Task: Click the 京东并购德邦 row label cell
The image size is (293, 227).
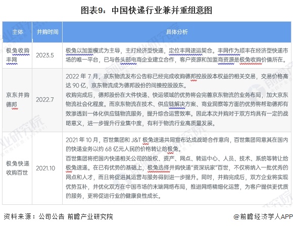Action: [x=18, y=100]
